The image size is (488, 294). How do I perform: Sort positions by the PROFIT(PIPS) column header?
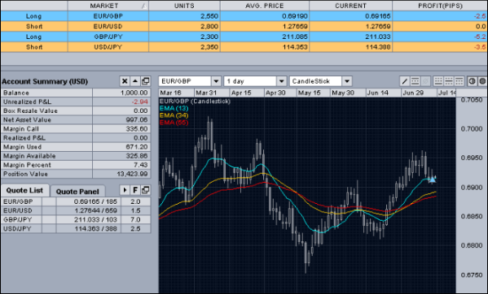click(x=440, y=6)
